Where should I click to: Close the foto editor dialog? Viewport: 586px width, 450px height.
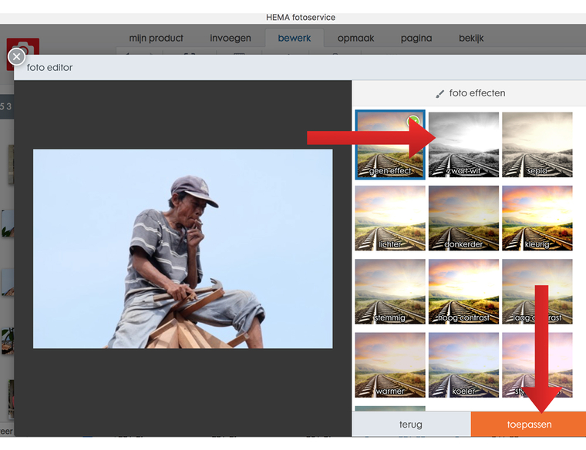(16, 57)
